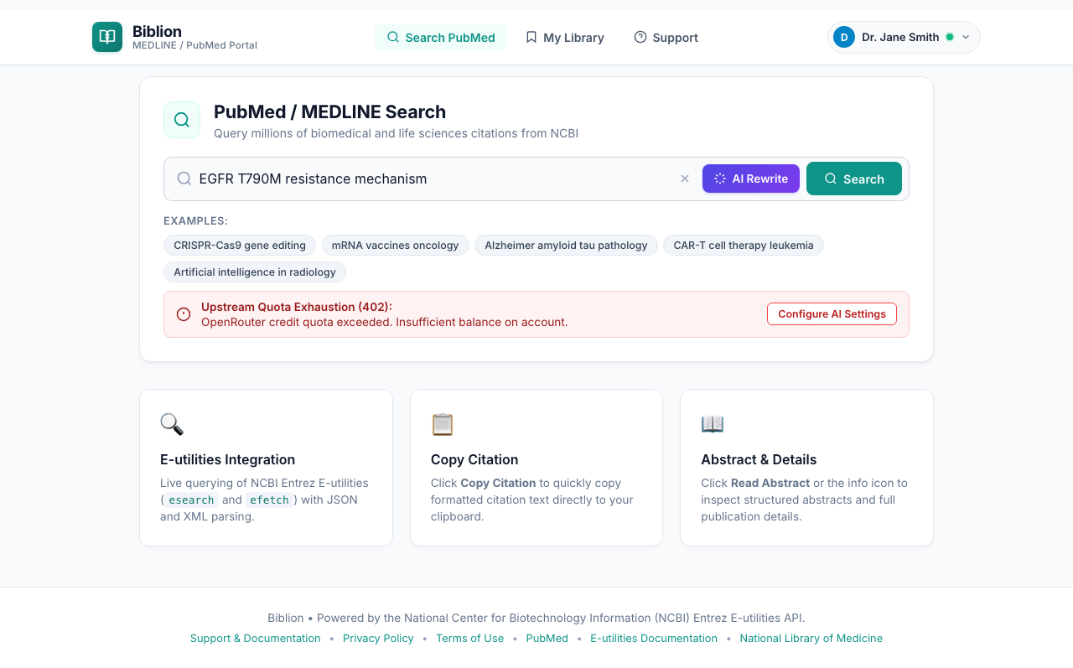The width and height of the screenshot is (1073, 668).
Task: Pick the Artificial intelligence in radiology example
Action: tap(255, 272)
